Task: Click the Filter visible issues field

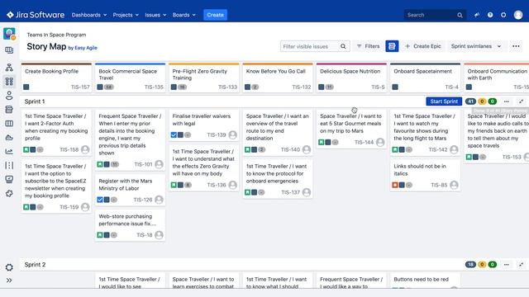Action: click(x=315, y=46)
